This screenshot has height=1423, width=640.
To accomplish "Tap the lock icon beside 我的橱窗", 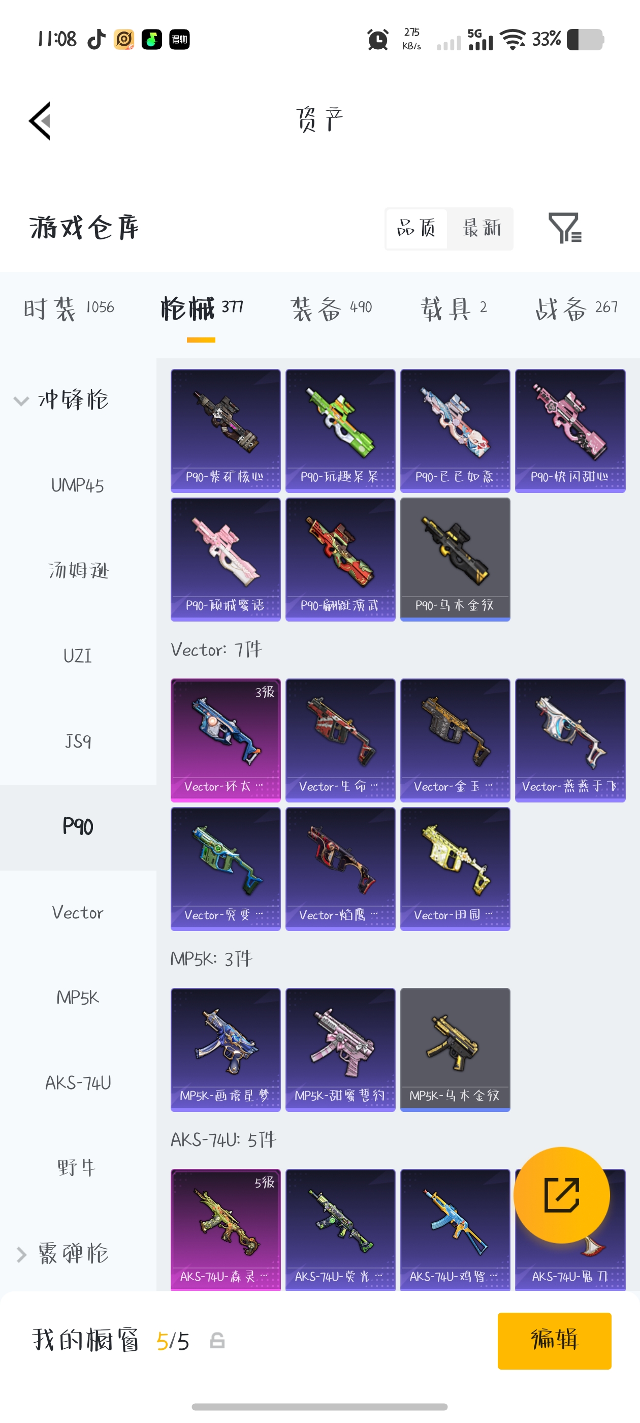I will pyautogui.click(x=217, y=1341).
